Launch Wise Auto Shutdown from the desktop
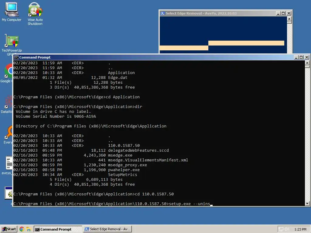Image resolution: width=311 pixels, height=233 pixels. click(x=35, y=13)
